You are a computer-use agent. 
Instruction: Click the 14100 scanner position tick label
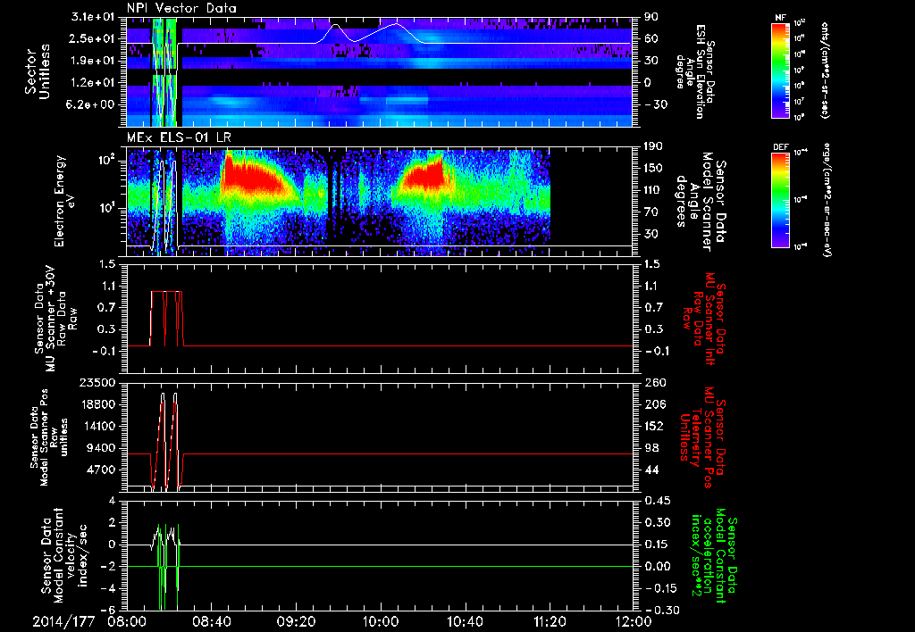pos(97,426)
